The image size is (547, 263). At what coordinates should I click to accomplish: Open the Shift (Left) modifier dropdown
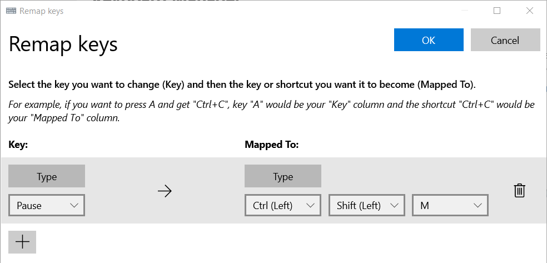(366, 206)
